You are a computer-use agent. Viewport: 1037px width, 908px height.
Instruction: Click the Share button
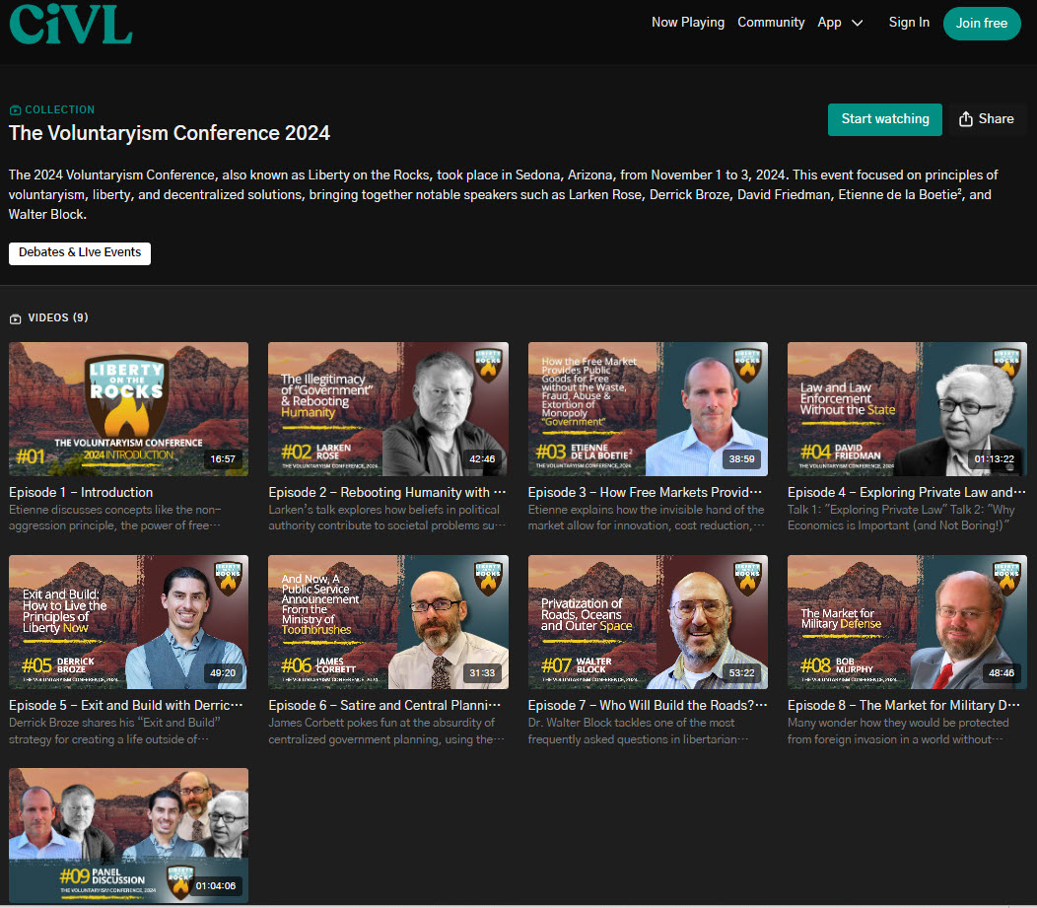point(987,119)
